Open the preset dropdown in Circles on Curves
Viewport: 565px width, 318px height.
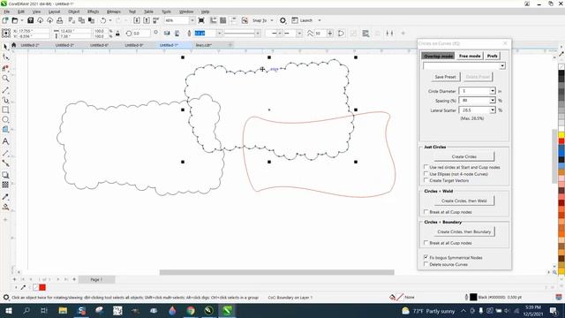(x=502, y=66)
